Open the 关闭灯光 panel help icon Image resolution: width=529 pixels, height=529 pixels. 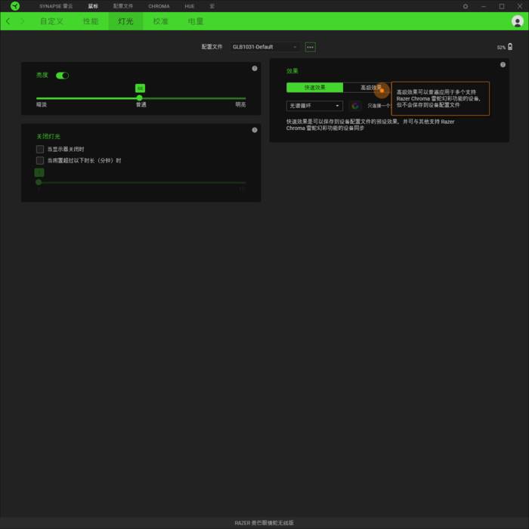(255, 130)
